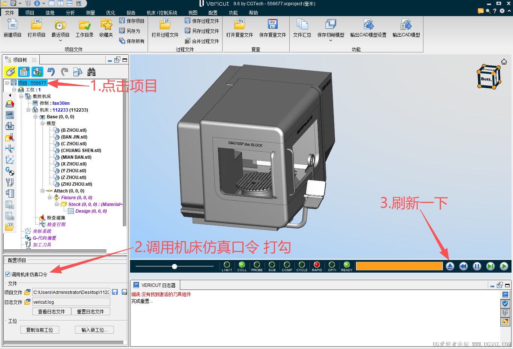Click 文件汇总 file summary icon
This screenshot has height=349, width=513.
click(x=302, y=25)
